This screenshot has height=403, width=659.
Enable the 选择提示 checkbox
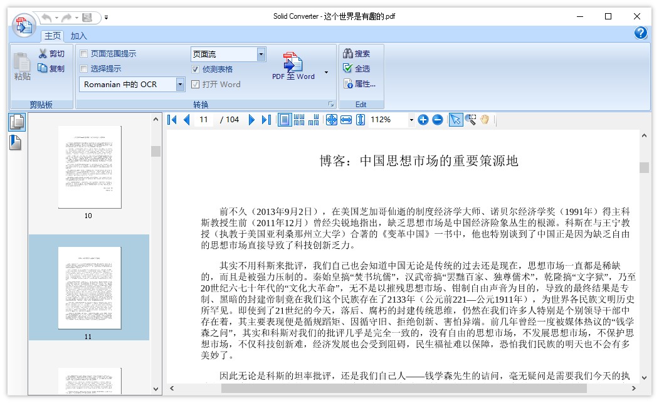coord(85,69)
